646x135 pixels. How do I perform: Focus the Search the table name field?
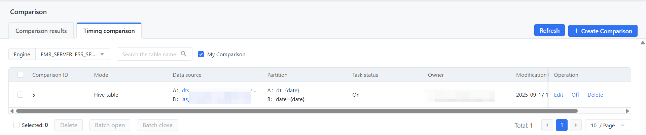click(x=149, y=54)
